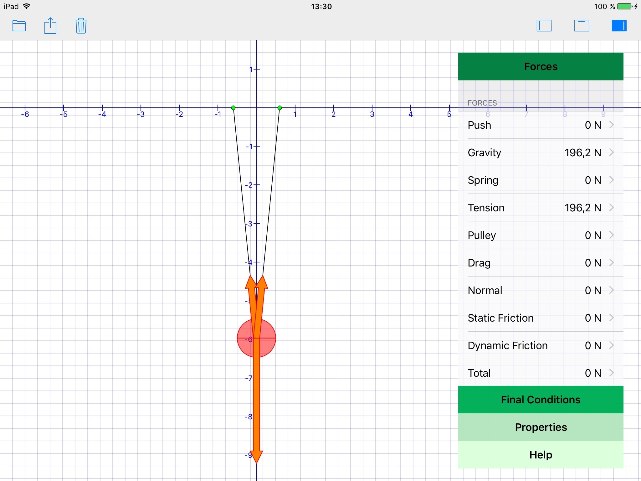Open the folder icon for saved files
This screenshot has width=641, height=481.
coord(19,26)
